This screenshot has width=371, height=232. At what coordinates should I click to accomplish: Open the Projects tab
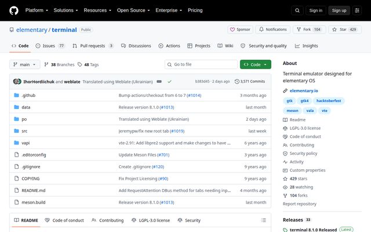[x=199, y=46]
